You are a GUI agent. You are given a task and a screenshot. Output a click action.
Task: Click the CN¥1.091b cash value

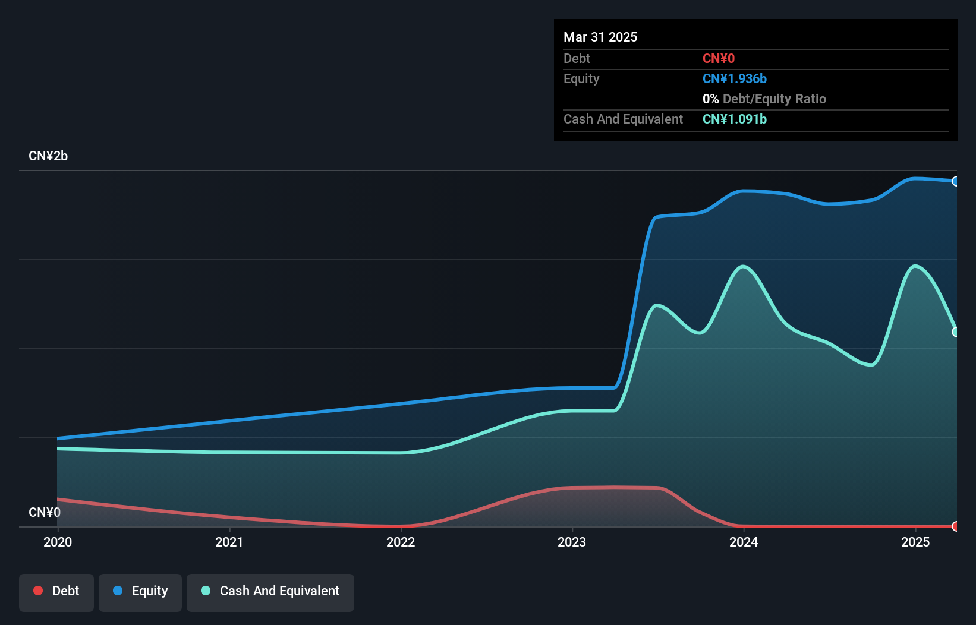[x=735, y=119]
